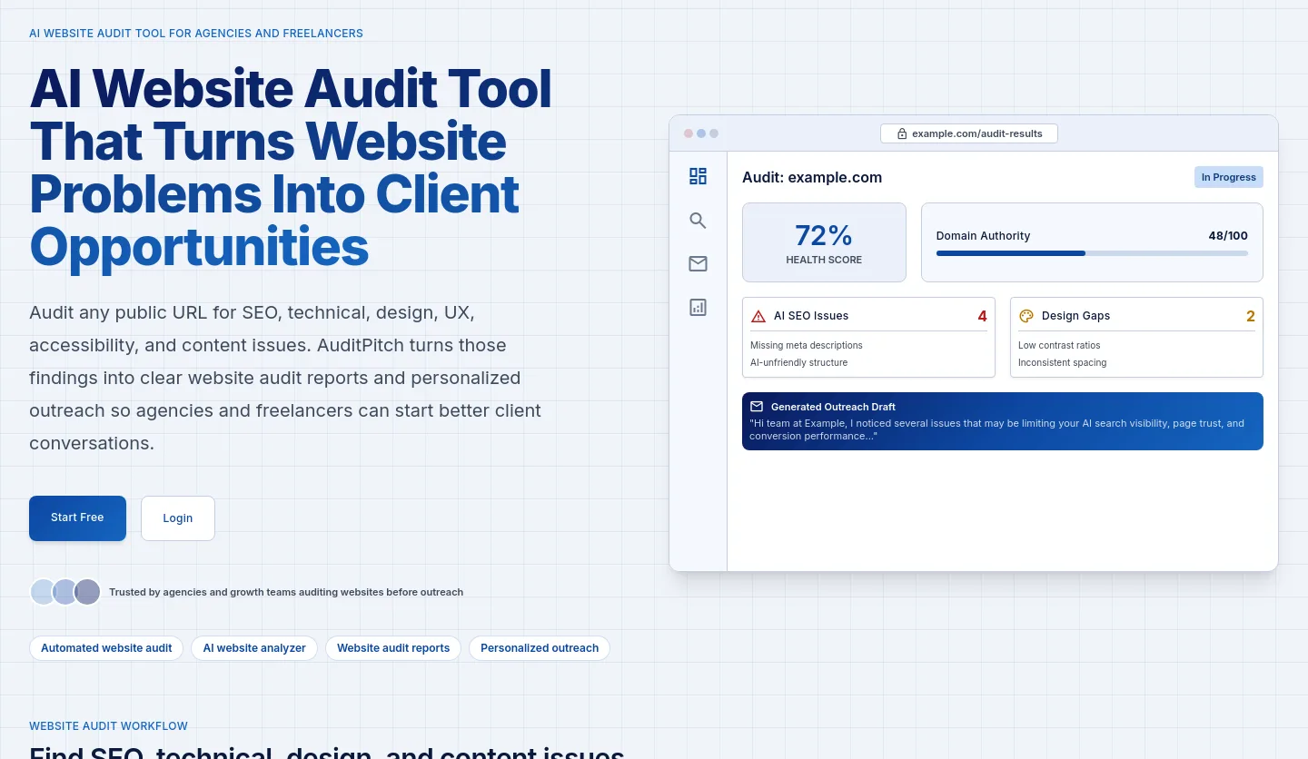Viewport: 1308px width, 759px height.
Task: Select the Automated website audit tag
Action: (x=106, y=648)
